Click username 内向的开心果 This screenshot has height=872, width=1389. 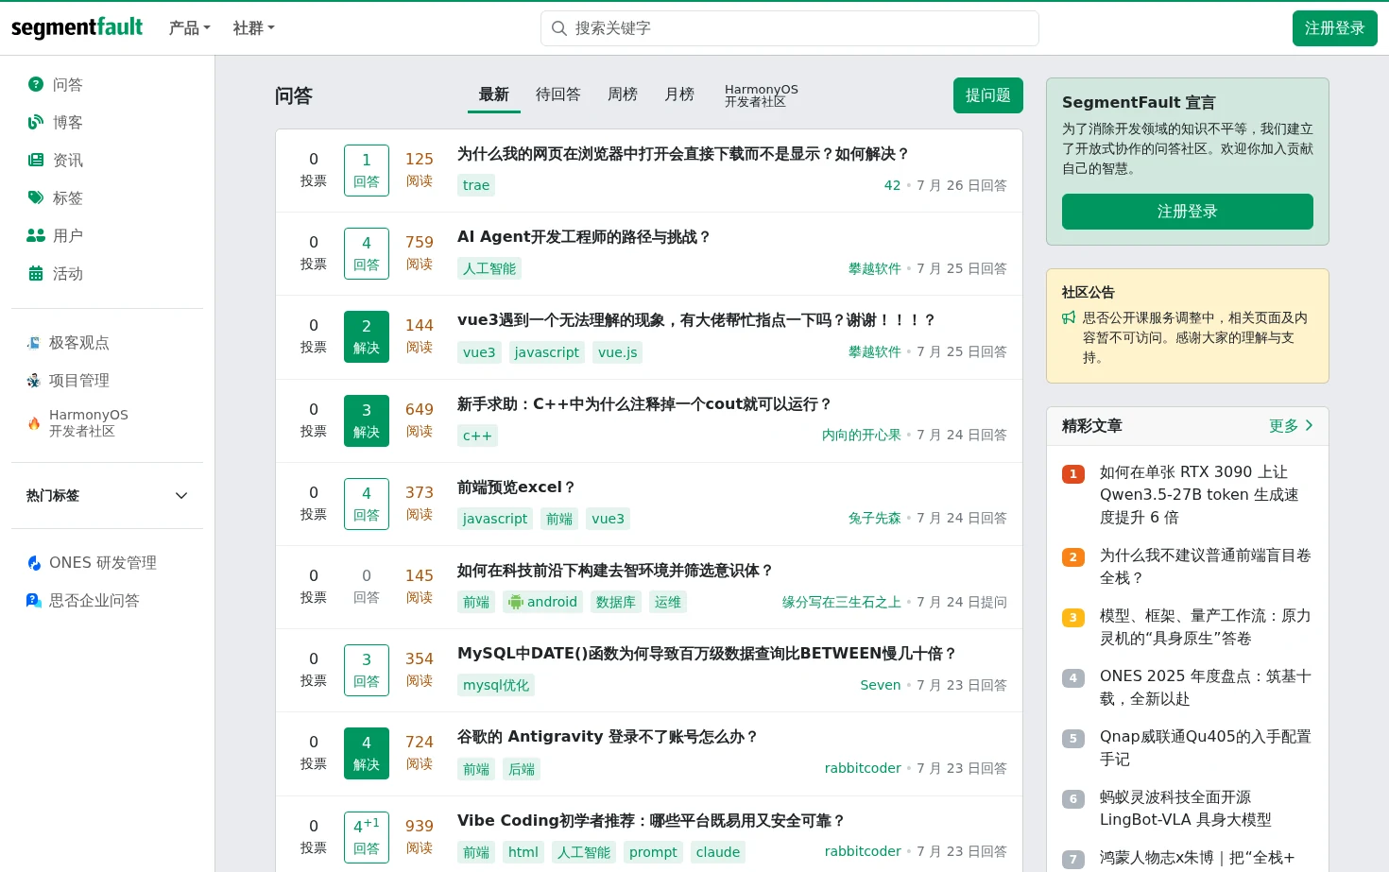862,436
